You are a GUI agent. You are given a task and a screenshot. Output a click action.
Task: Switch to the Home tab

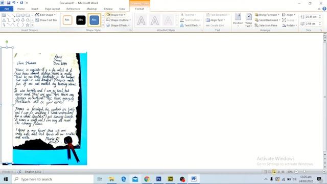pos(21,9)
